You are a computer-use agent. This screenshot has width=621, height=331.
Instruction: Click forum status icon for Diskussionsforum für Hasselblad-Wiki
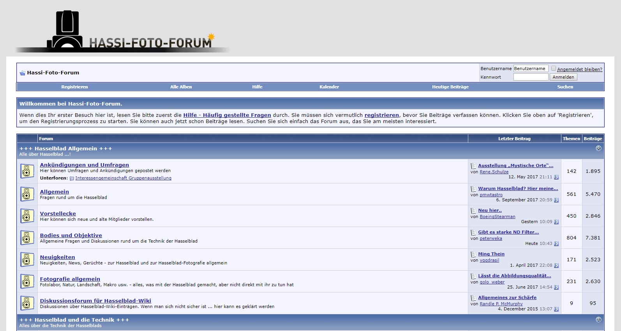coord(27,303)
